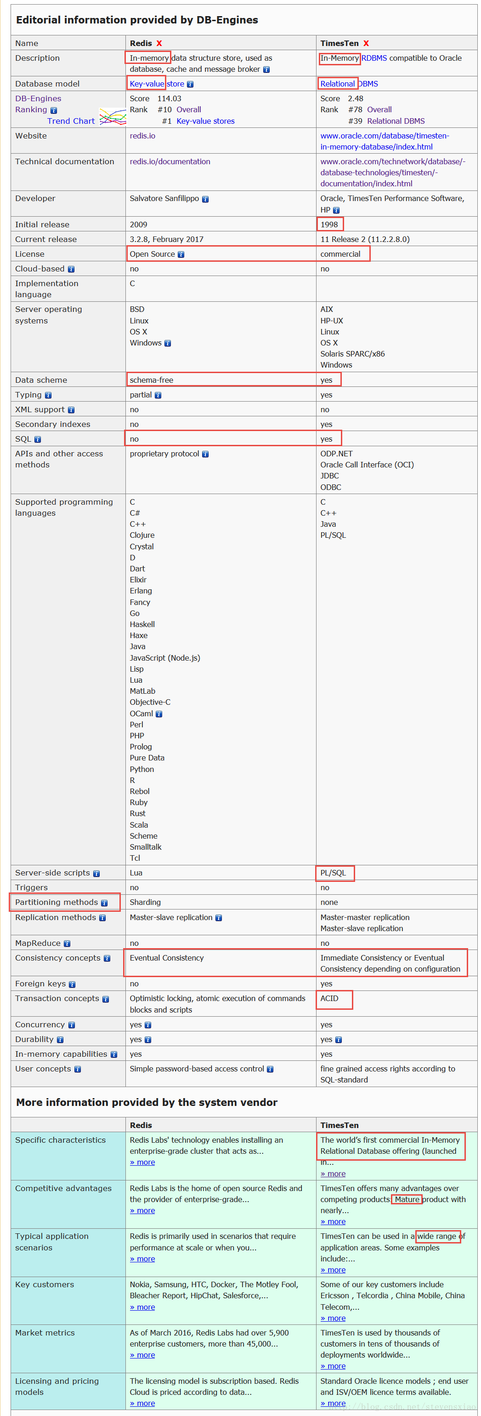Expand more for TimesTen Specific characteristics
The image size is (481, 1416).
[333, 1174]
